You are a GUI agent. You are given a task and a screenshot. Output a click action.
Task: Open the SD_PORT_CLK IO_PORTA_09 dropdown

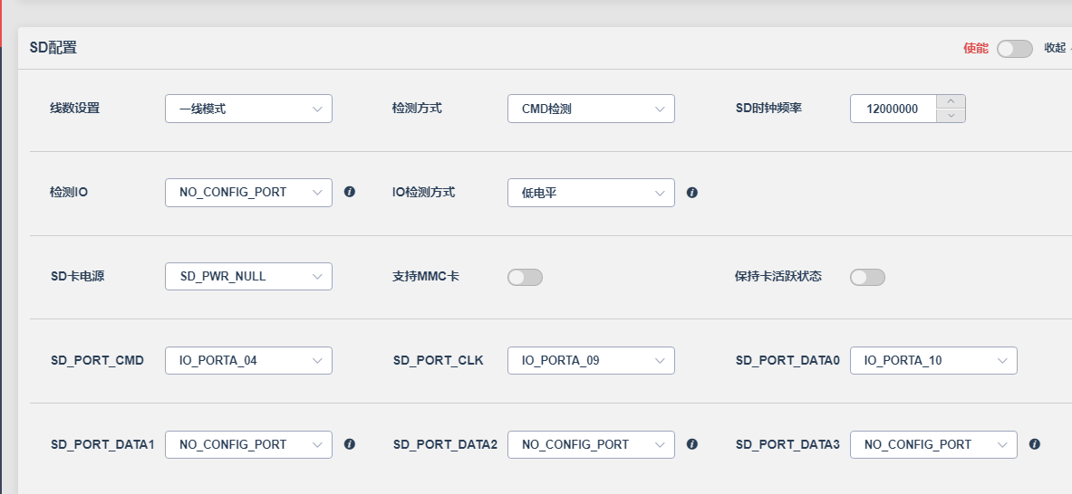(x=591, y=360)
